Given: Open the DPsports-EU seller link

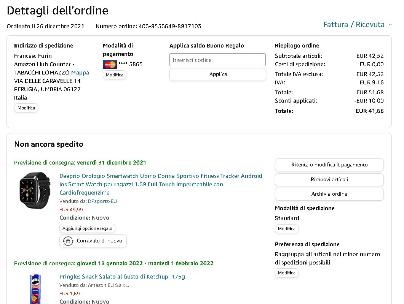Looking at the screenshot, I should point(102,201).
